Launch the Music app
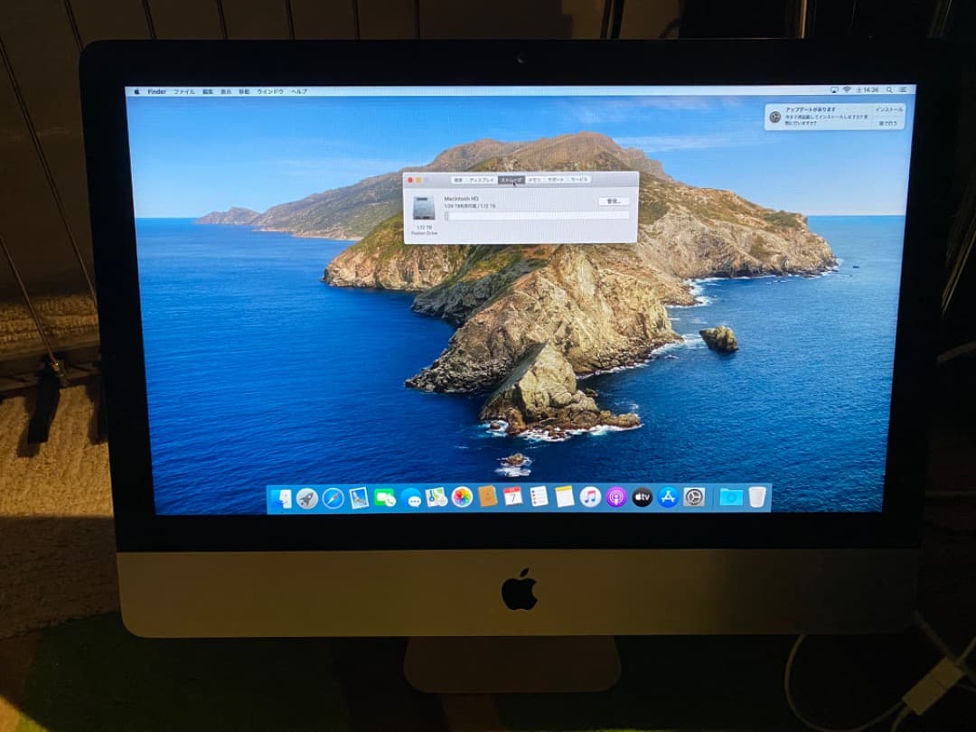Viewport: 976px width, 732px height. [589, 499]
